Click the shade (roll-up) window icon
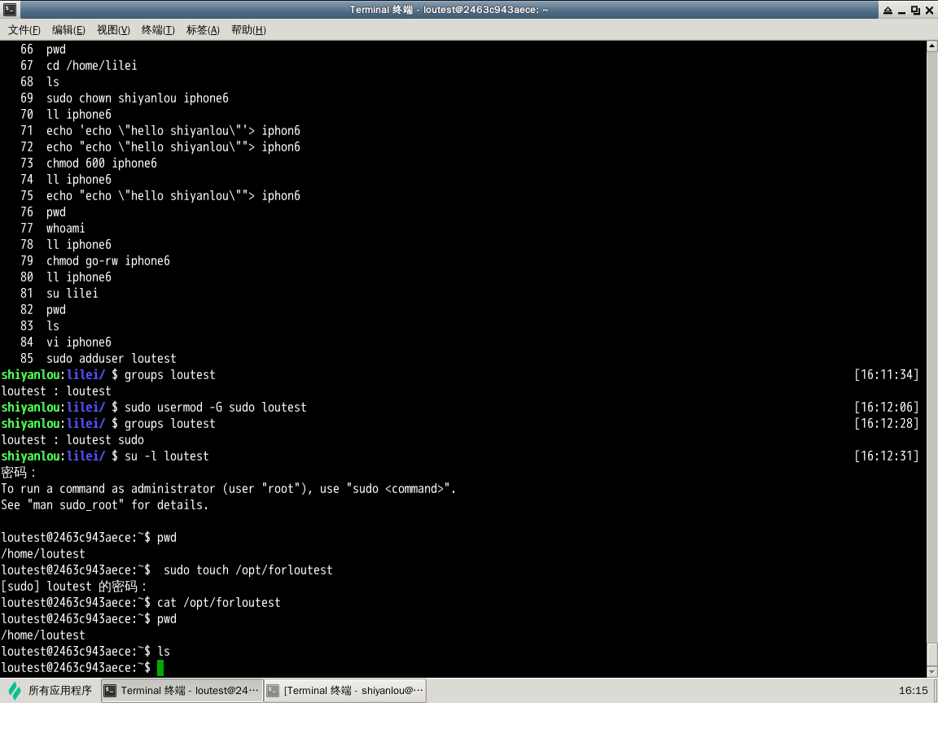Viewport: 938px width, 729px height. [886, 10]
